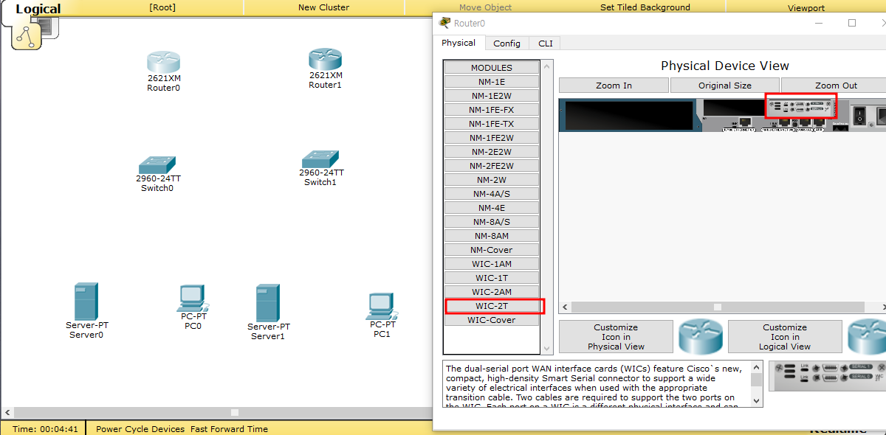Click New Cluster in the top bar
The height and width of the screenshot is (435, 886).
[323, 7]
